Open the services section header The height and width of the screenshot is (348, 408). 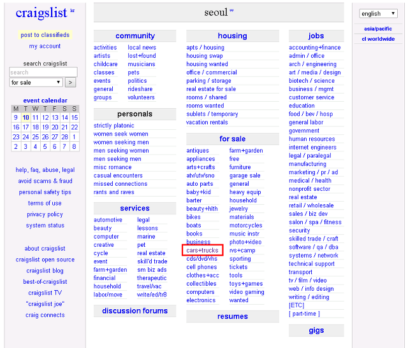[x=135, y=208]
